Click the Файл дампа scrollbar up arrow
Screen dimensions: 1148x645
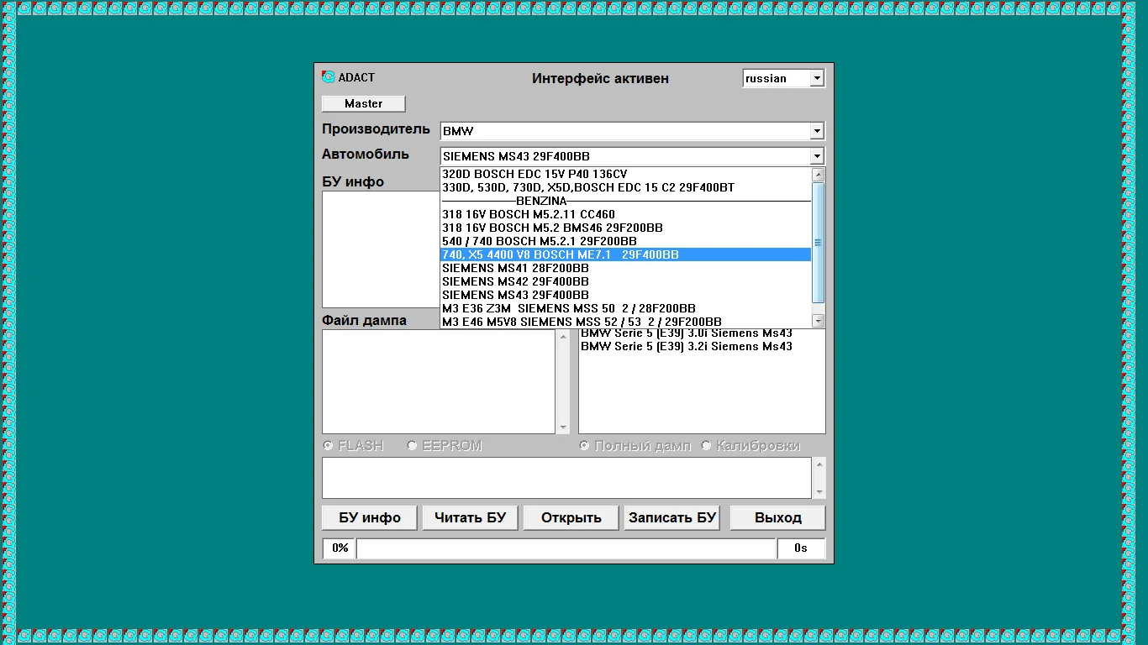click(x=563, y=336)
